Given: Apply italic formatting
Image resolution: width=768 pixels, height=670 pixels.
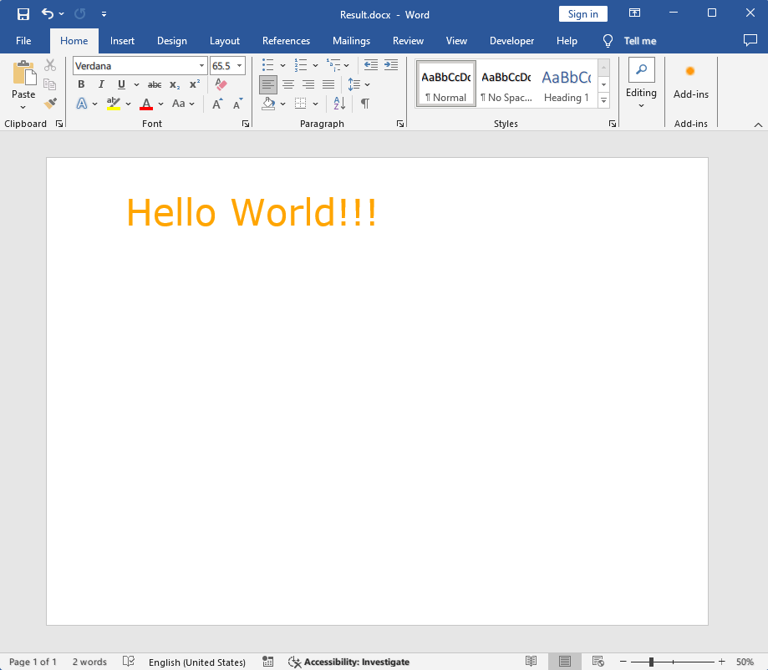Looking at the screenshot, I should click(x=100, y=84).
